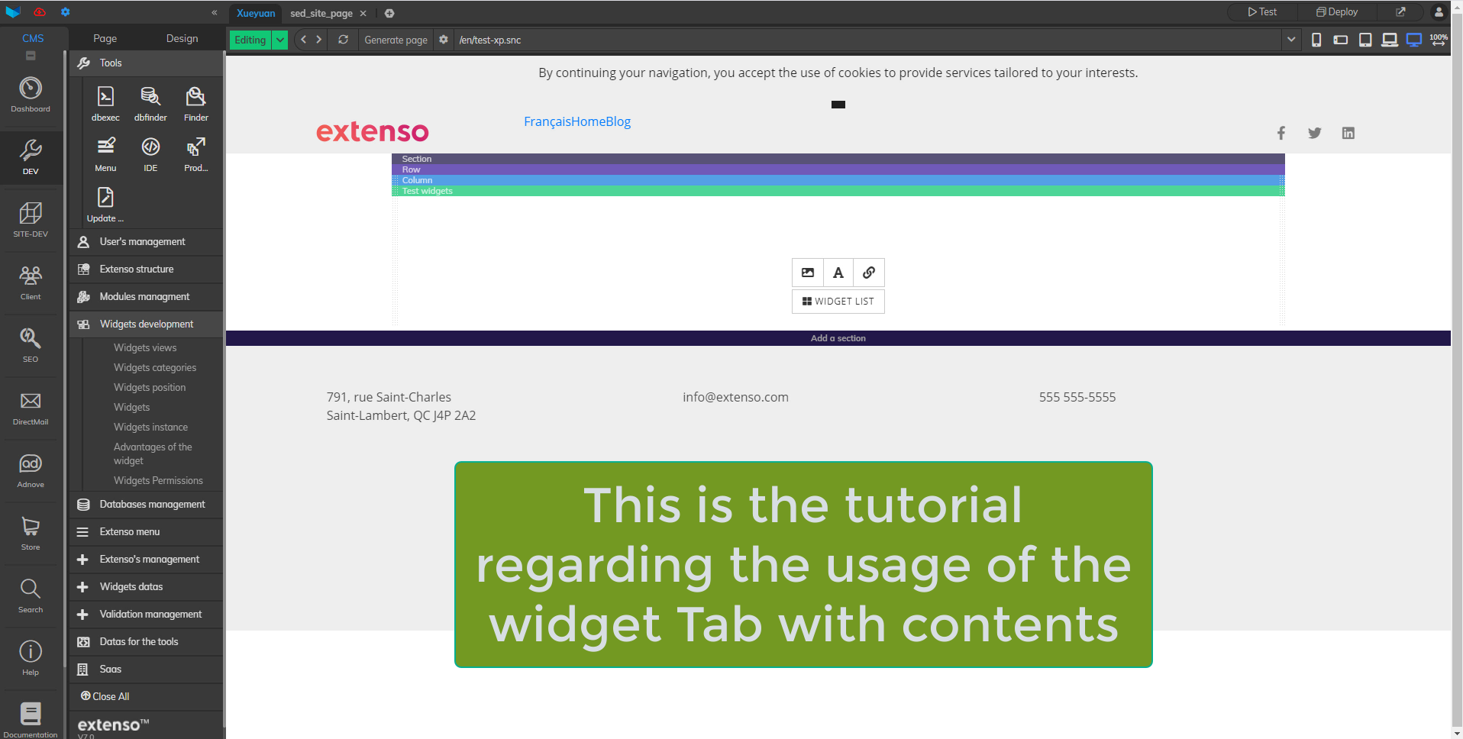This screenshot has height=739, width=1463.
Task: Visit Facebook icon in site header
Action: pos(1281,133)
